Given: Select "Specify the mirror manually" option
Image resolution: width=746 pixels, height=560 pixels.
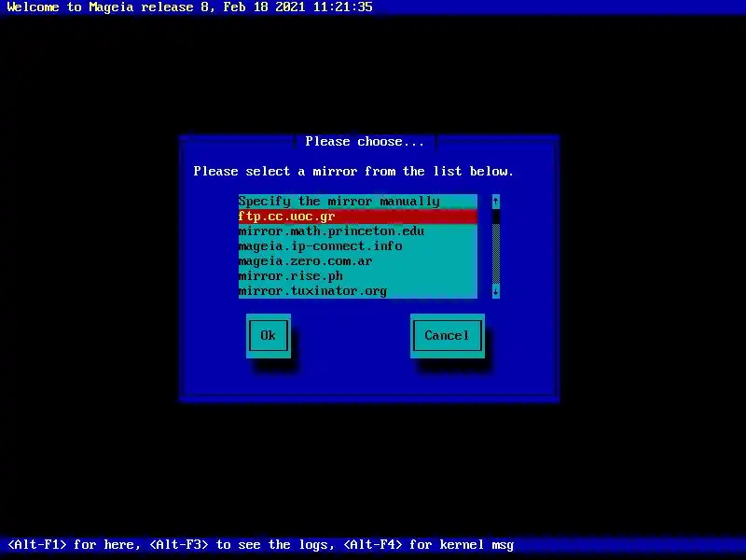Looking at the screenshot, I should pyautogui.click(x=358, y=202).
